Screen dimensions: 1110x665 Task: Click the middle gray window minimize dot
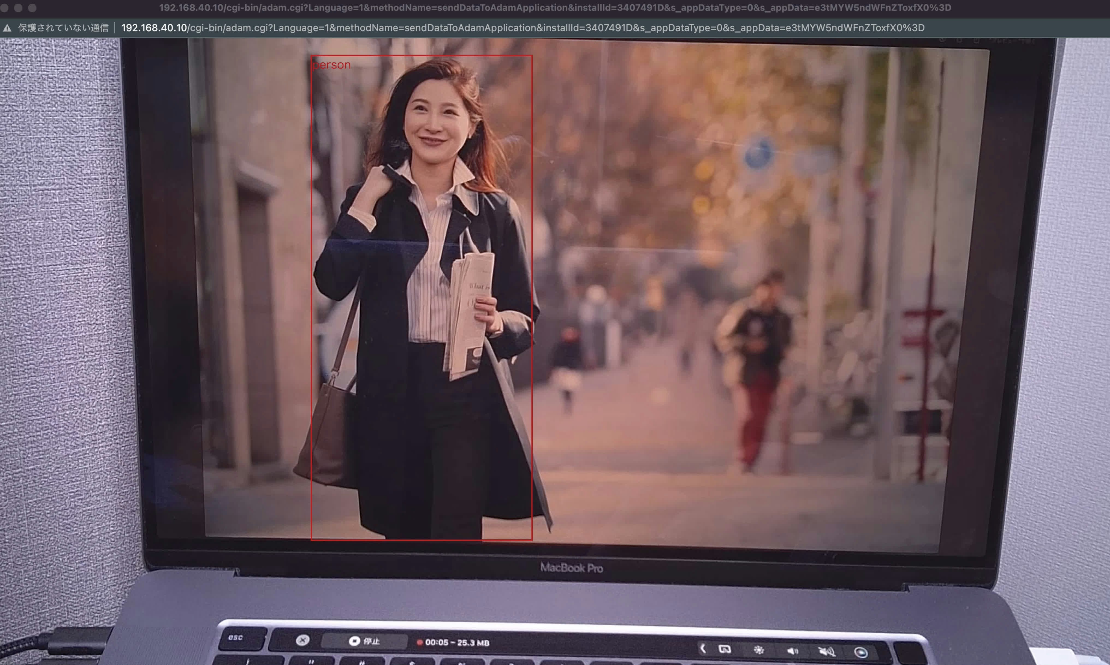point(18,8)
